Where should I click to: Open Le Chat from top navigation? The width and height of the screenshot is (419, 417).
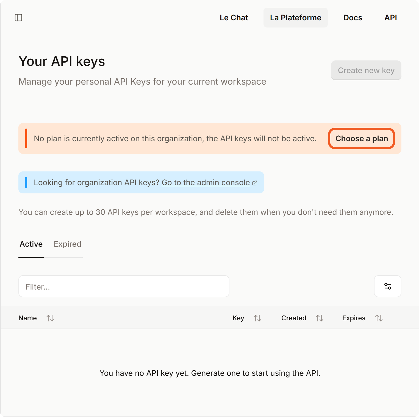pos(234,18)
